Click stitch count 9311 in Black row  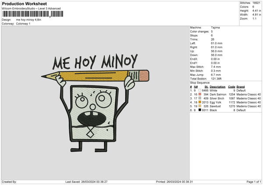click(205, 110)
